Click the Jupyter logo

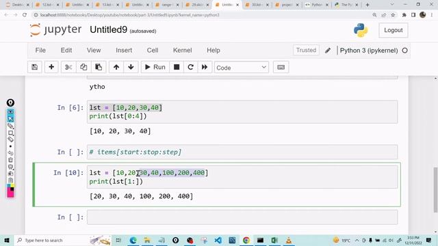tap(56, 30)
